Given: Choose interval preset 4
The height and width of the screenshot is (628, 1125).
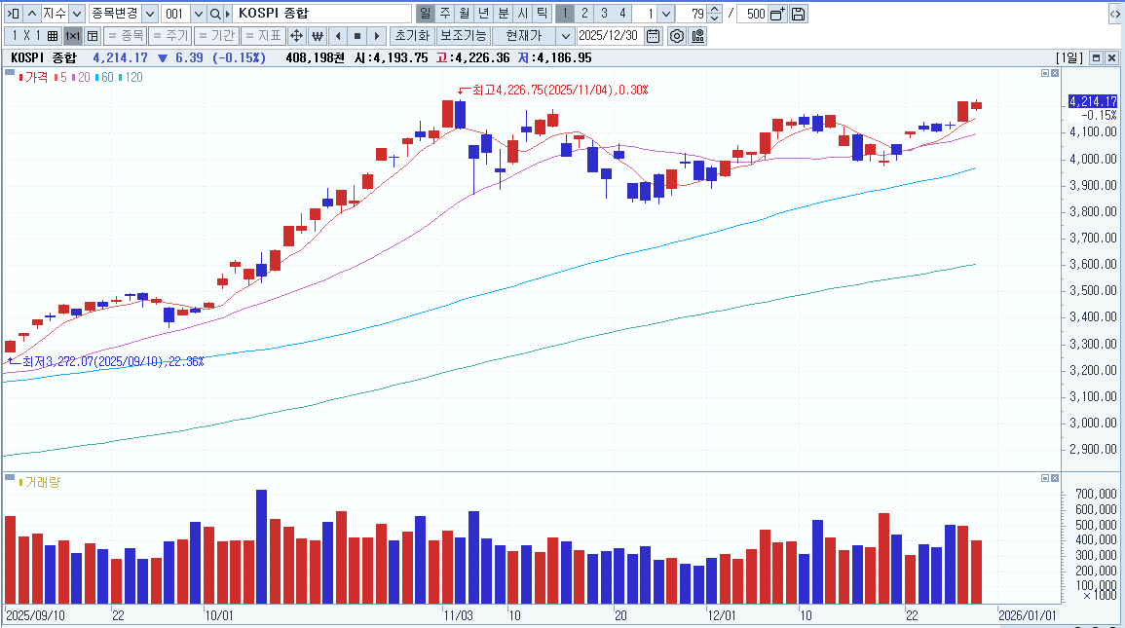Looking at the screenshot, I should [622, 14].
